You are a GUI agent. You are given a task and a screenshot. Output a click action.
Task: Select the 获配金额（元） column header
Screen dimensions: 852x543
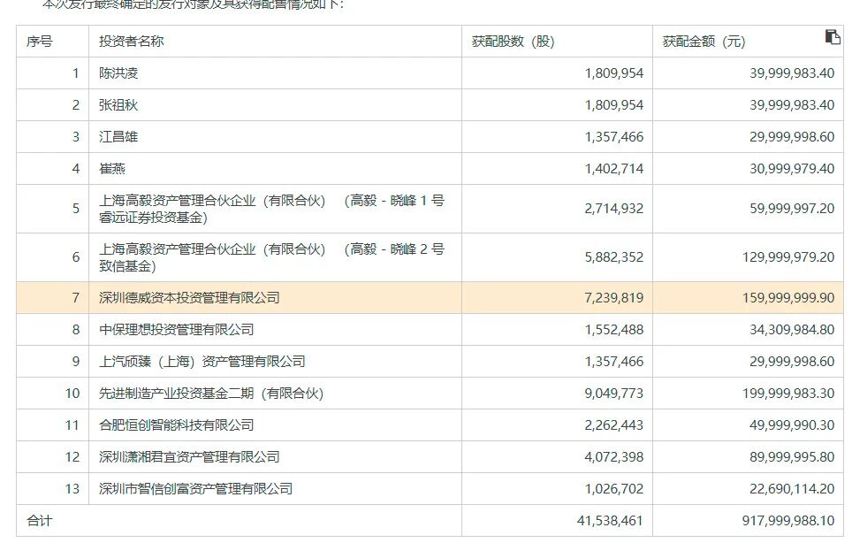point(704,42)
